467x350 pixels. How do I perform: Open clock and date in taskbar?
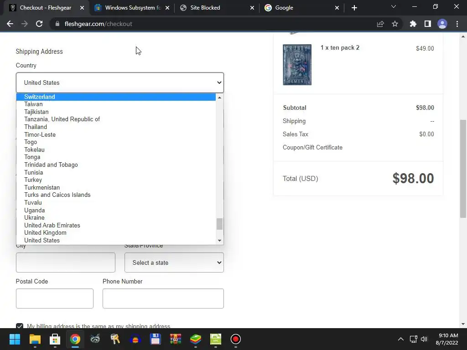[447, 339]
